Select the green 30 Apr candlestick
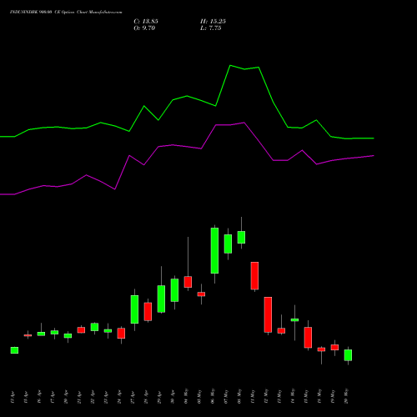The image size is (417, 417). pos(174,290)
